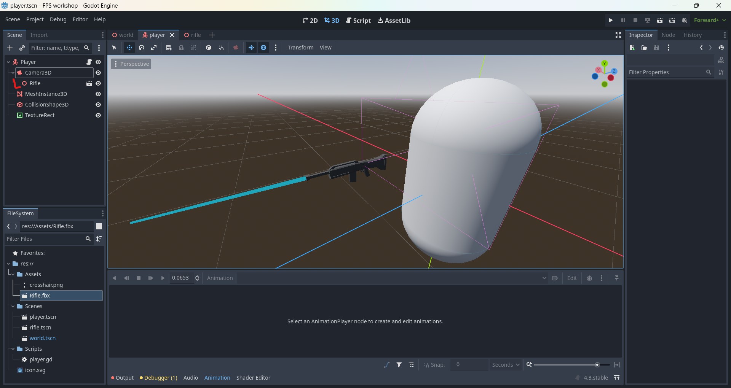731x388 pixels.
Task: Open the Forward+ renderer dropdown
Action: (x=710, y=20)
